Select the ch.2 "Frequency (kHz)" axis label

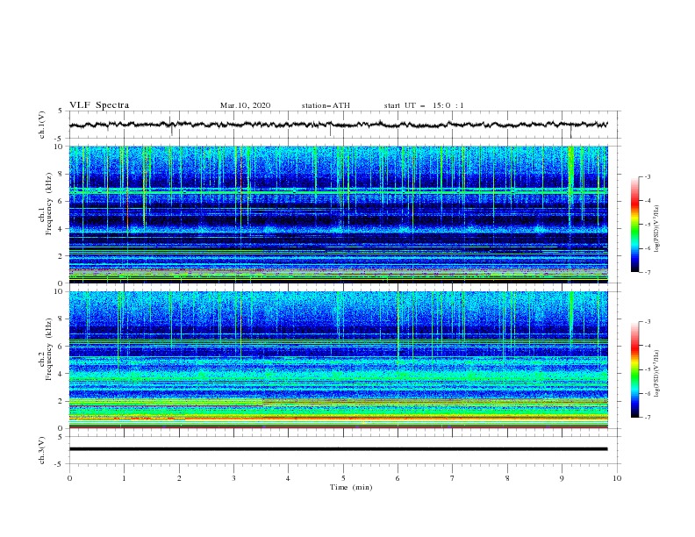point(49,348)
